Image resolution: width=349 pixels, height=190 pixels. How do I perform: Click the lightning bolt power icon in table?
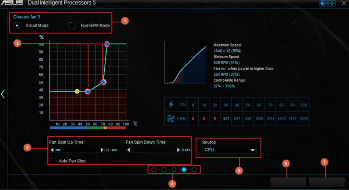(171, 104)
